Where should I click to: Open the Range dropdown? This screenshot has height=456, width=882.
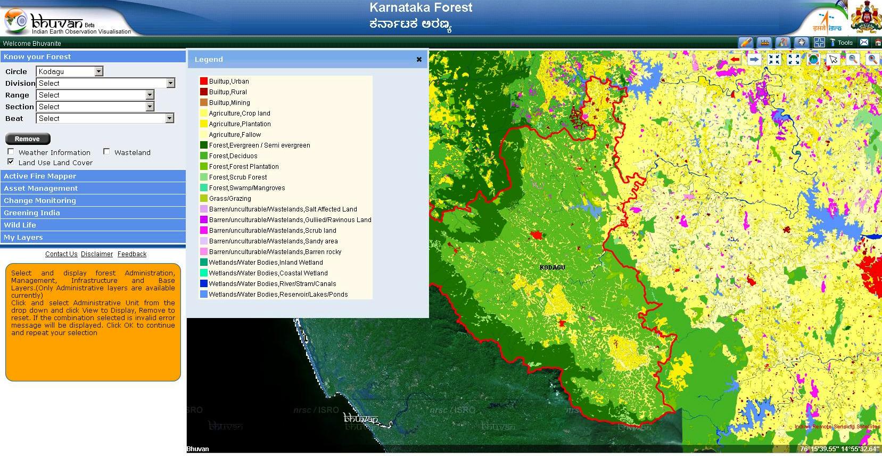pyautogui.click(x=95, y=95)
